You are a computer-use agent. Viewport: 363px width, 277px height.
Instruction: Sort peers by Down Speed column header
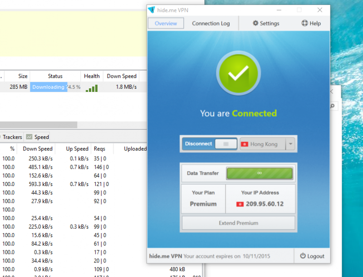pos(36,149)
